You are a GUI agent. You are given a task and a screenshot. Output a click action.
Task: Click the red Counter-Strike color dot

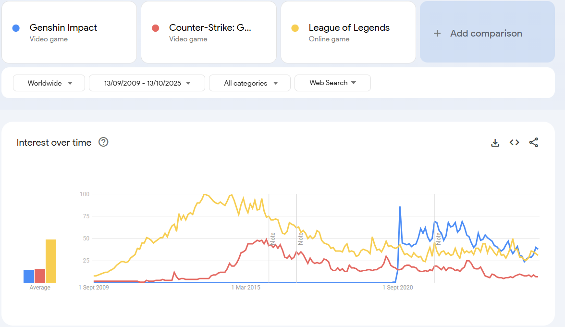[x=155, y=28]
